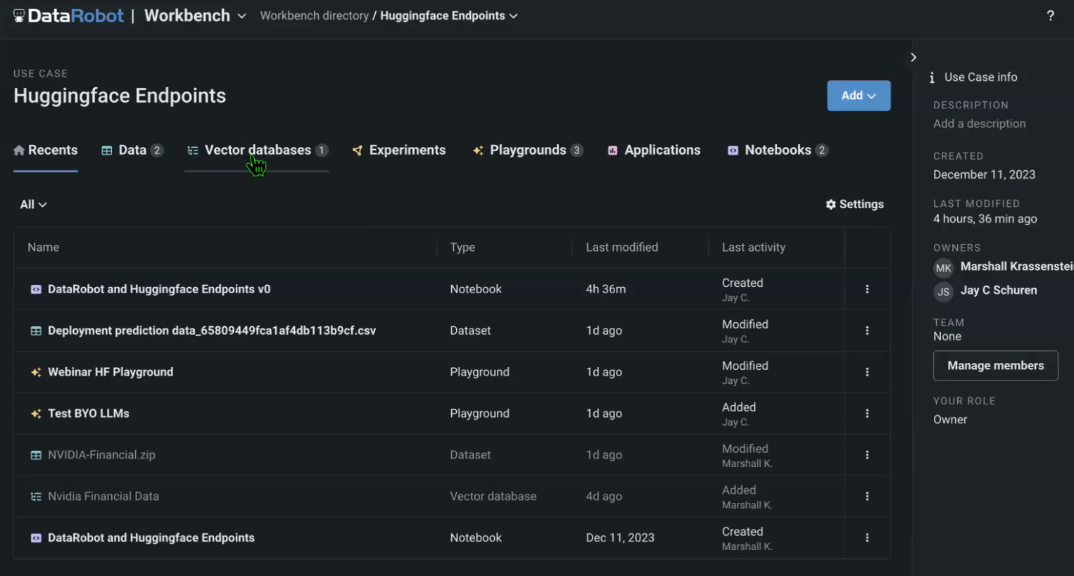Image resolution: width=1074 pixels, height=576 pixels.
Task: Open kebab menu for NVIDIA-Financial.zip row
Action: click(x=867, y=455)
